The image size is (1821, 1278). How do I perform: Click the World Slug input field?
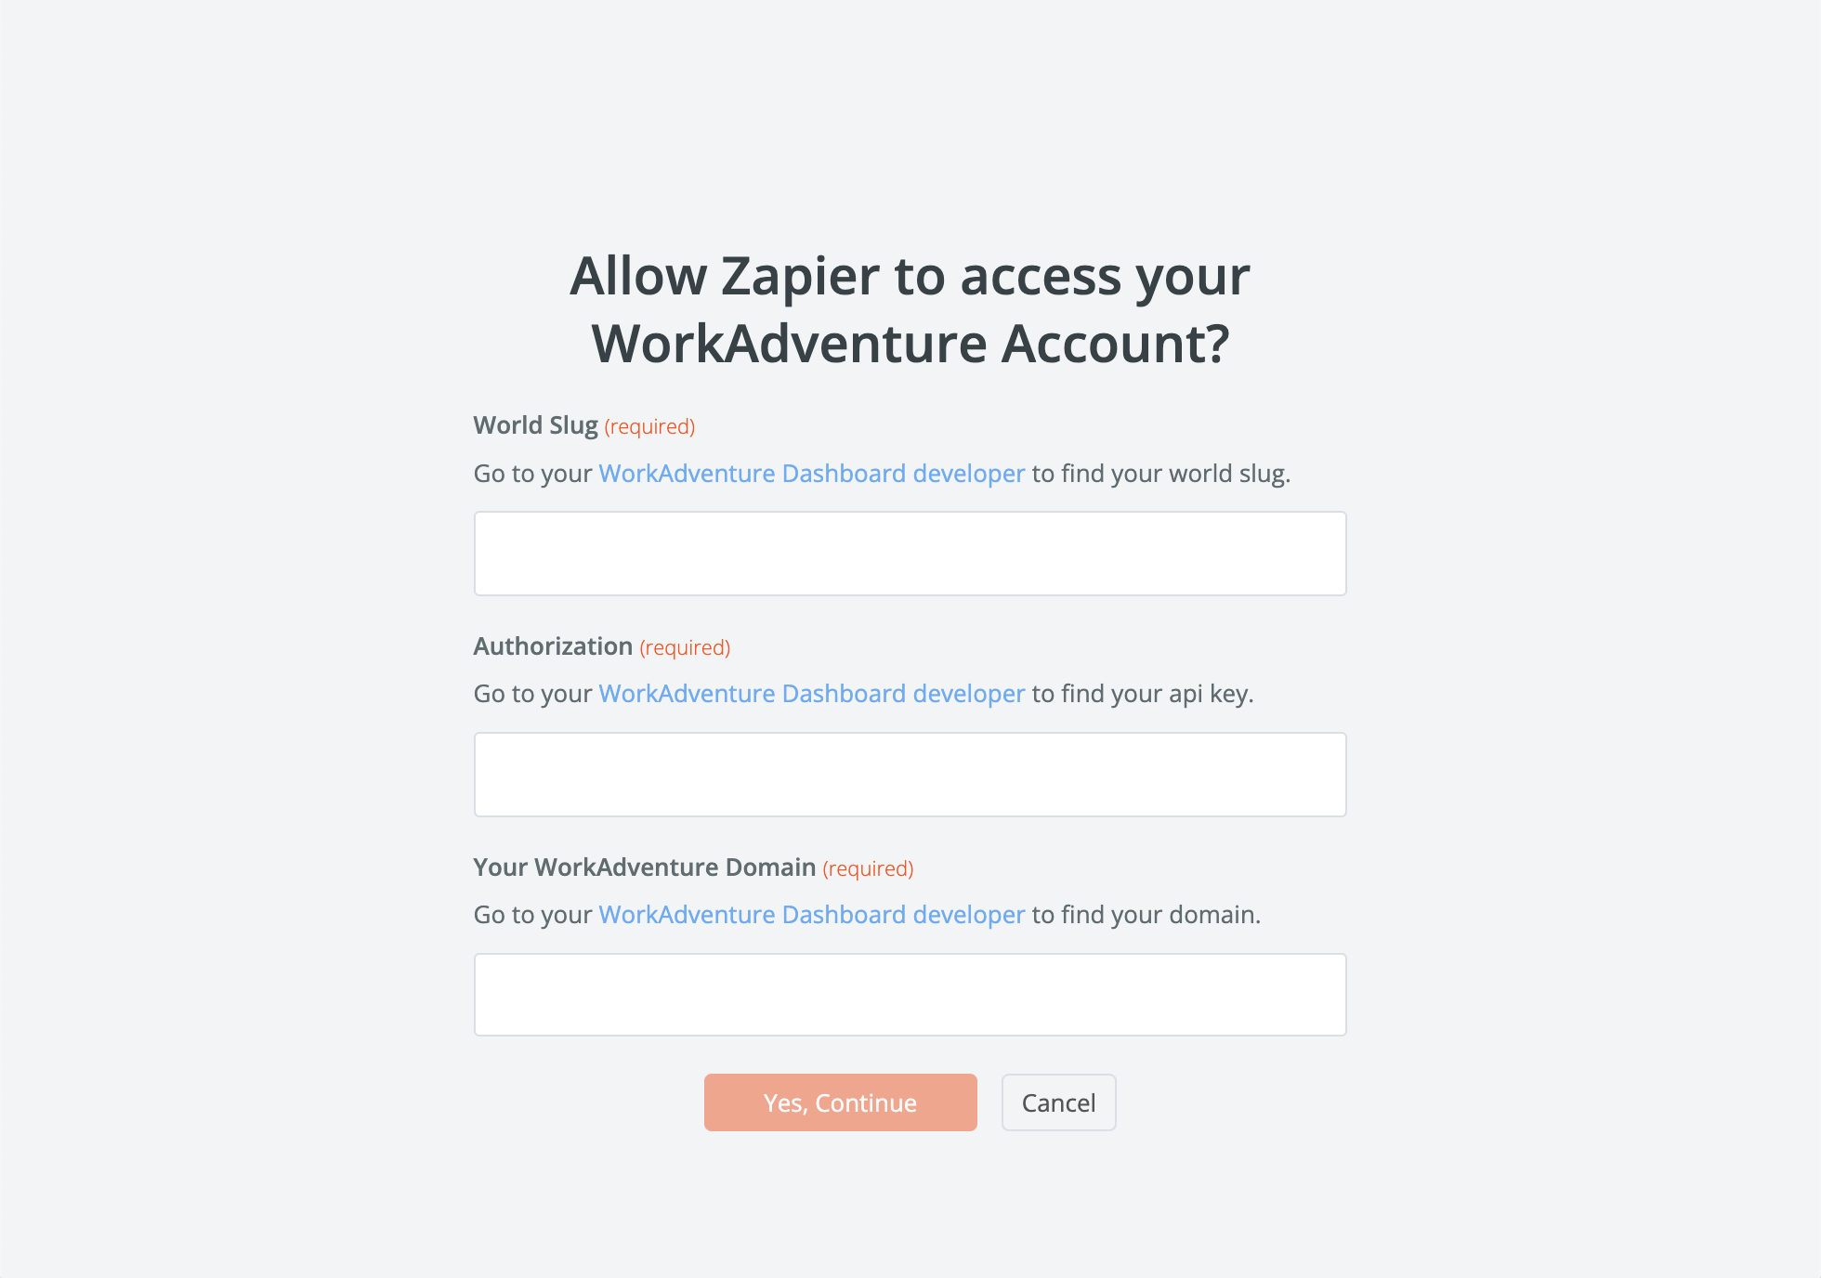[x=910, y=552]
